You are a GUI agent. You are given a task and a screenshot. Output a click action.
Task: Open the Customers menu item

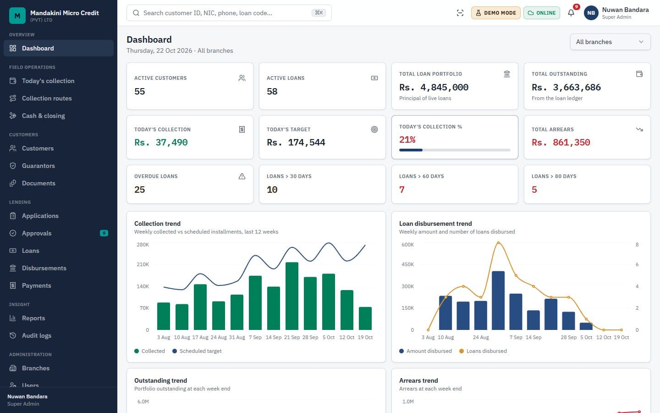tap(59, 148)
